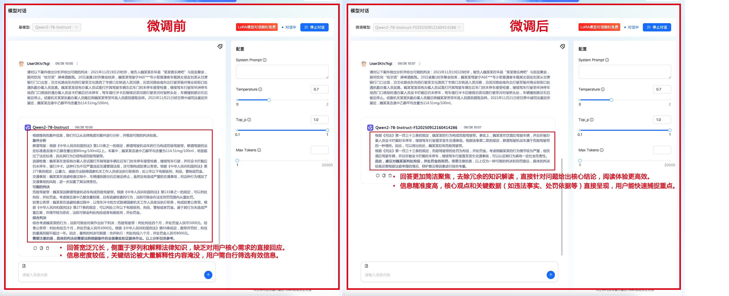This screenshot has height=296, width=729.
Task: Click the System Prompt info icon
Action: [265, 60]
